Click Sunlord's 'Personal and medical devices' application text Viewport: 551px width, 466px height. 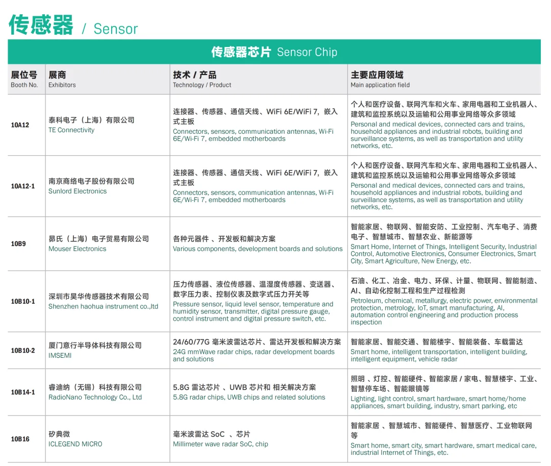point(438,196)
